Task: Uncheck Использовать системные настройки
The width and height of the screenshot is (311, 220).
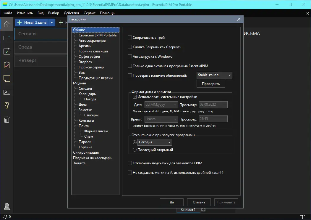Action: coord(135,97)
